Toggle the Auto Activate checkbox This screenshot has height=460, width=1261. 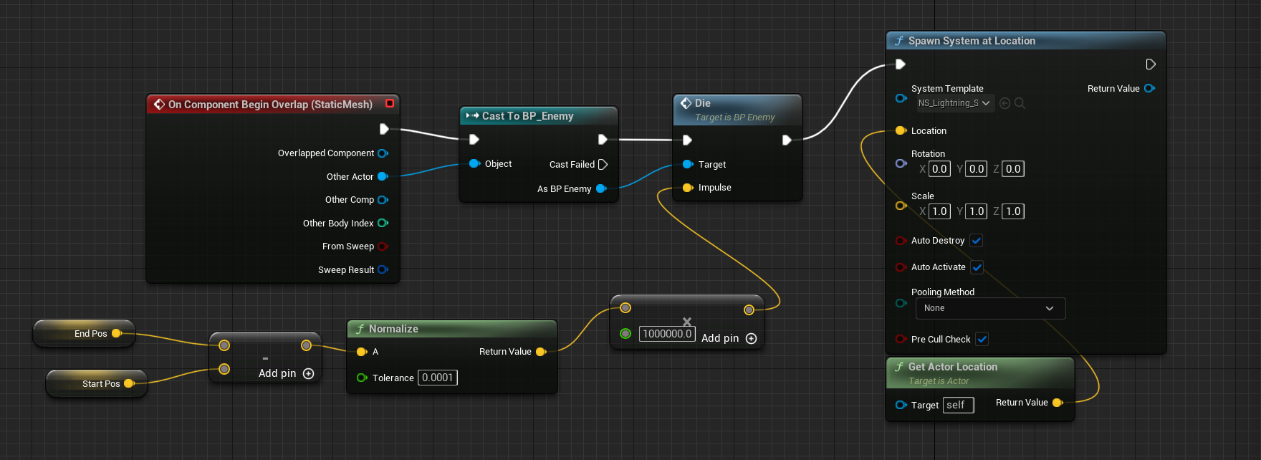coord(977,267)
